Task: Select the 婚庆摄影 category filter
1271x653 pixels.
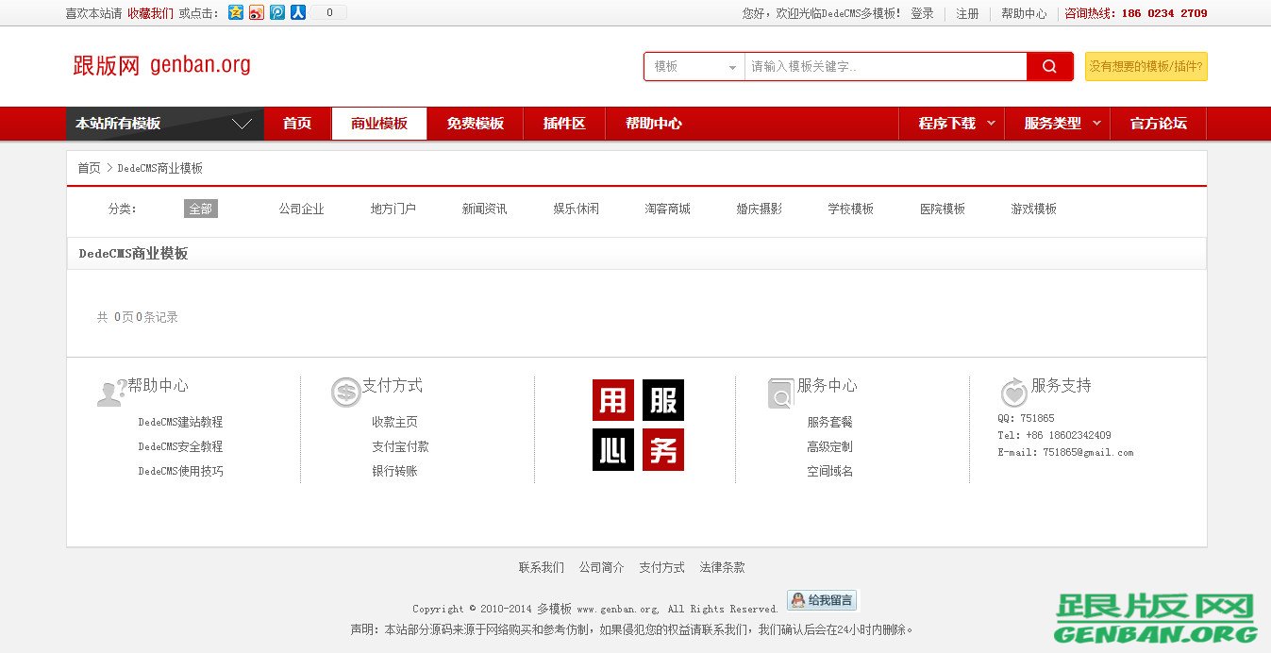Action: 759,209
